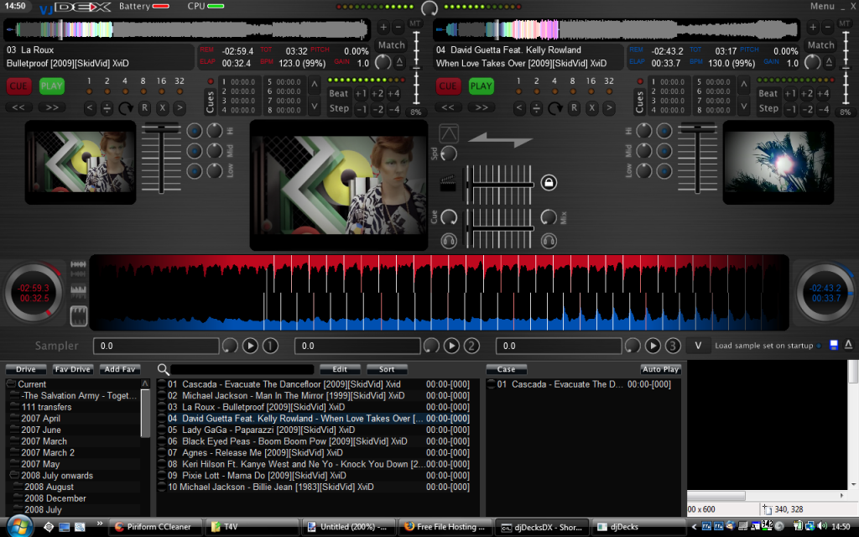Open the Windows Start menu orb
This screenshot has width=859, height=537.
pos(18,527)
